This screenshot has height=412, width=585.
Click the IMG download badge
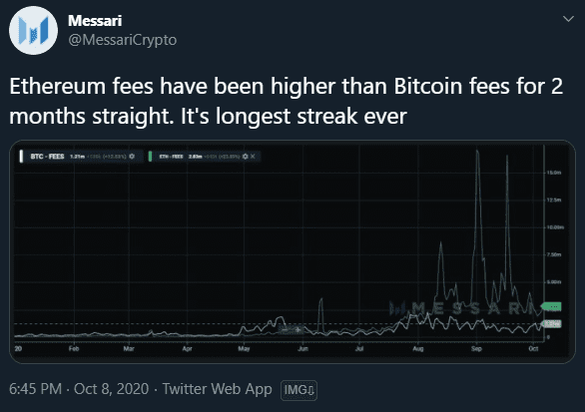[298, 390]
